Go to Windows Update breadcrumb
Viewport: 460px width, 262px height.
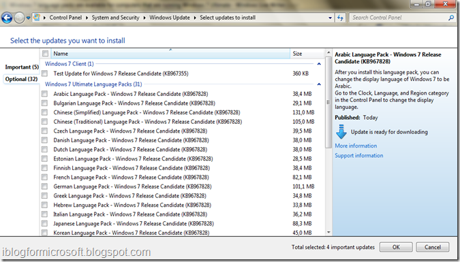point(169,18)
